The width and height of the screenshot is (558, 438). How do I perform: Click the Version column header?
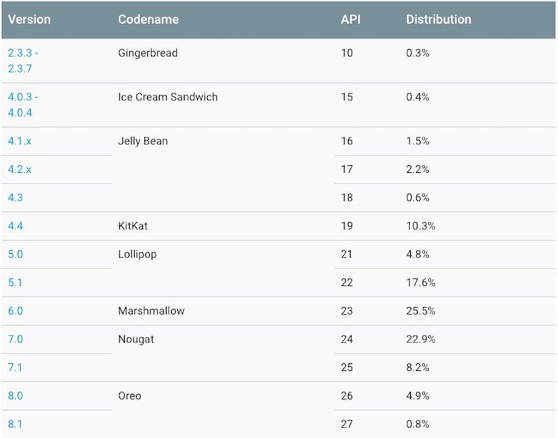click(x=29, y=20)
